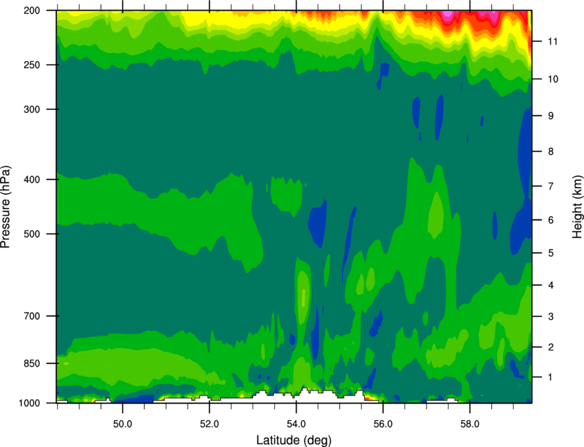Click the "Pressure (hPa)" axis title

click(x=5, y=207)
